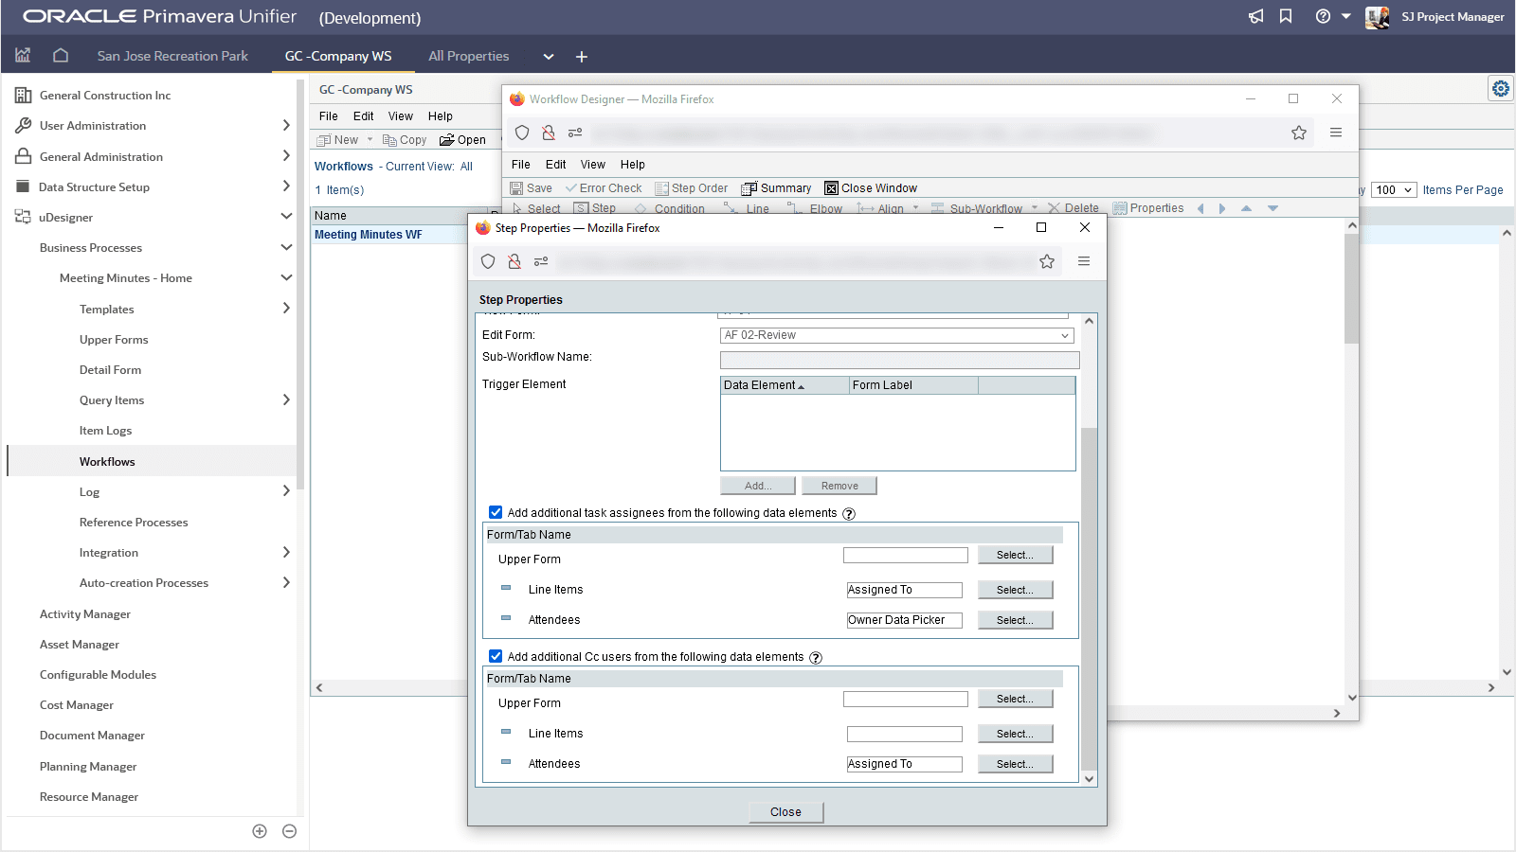Disable adding additional Cc users from data elements
Viewport: 1516px width, 852px height.
[496, 656]
